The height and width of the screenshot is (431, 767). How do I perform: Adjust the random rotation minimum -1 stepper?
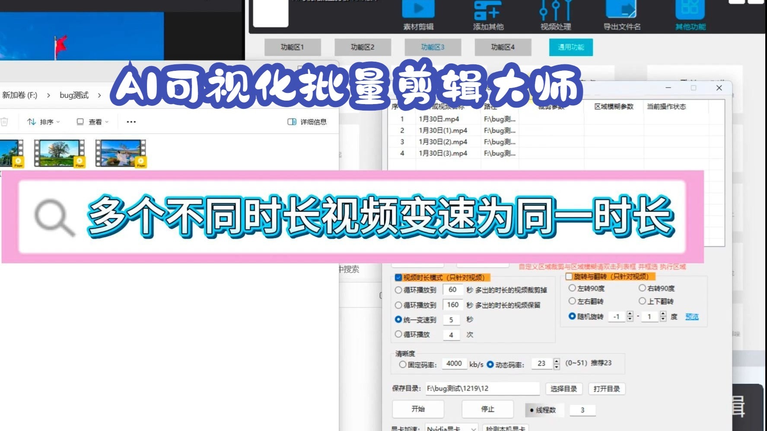[x=630, y=317]
